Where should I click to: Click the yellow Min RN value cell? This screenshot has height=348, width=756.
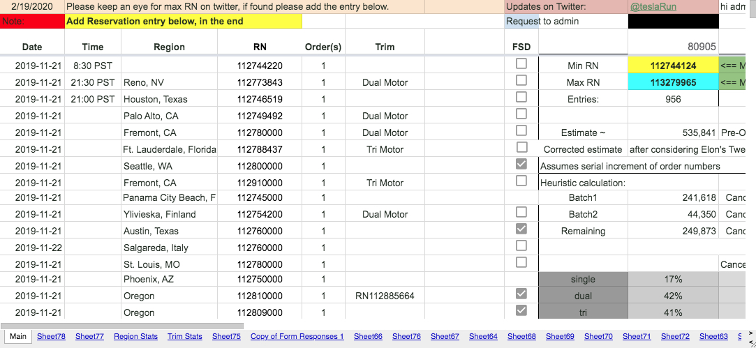(x=673, y=66)
